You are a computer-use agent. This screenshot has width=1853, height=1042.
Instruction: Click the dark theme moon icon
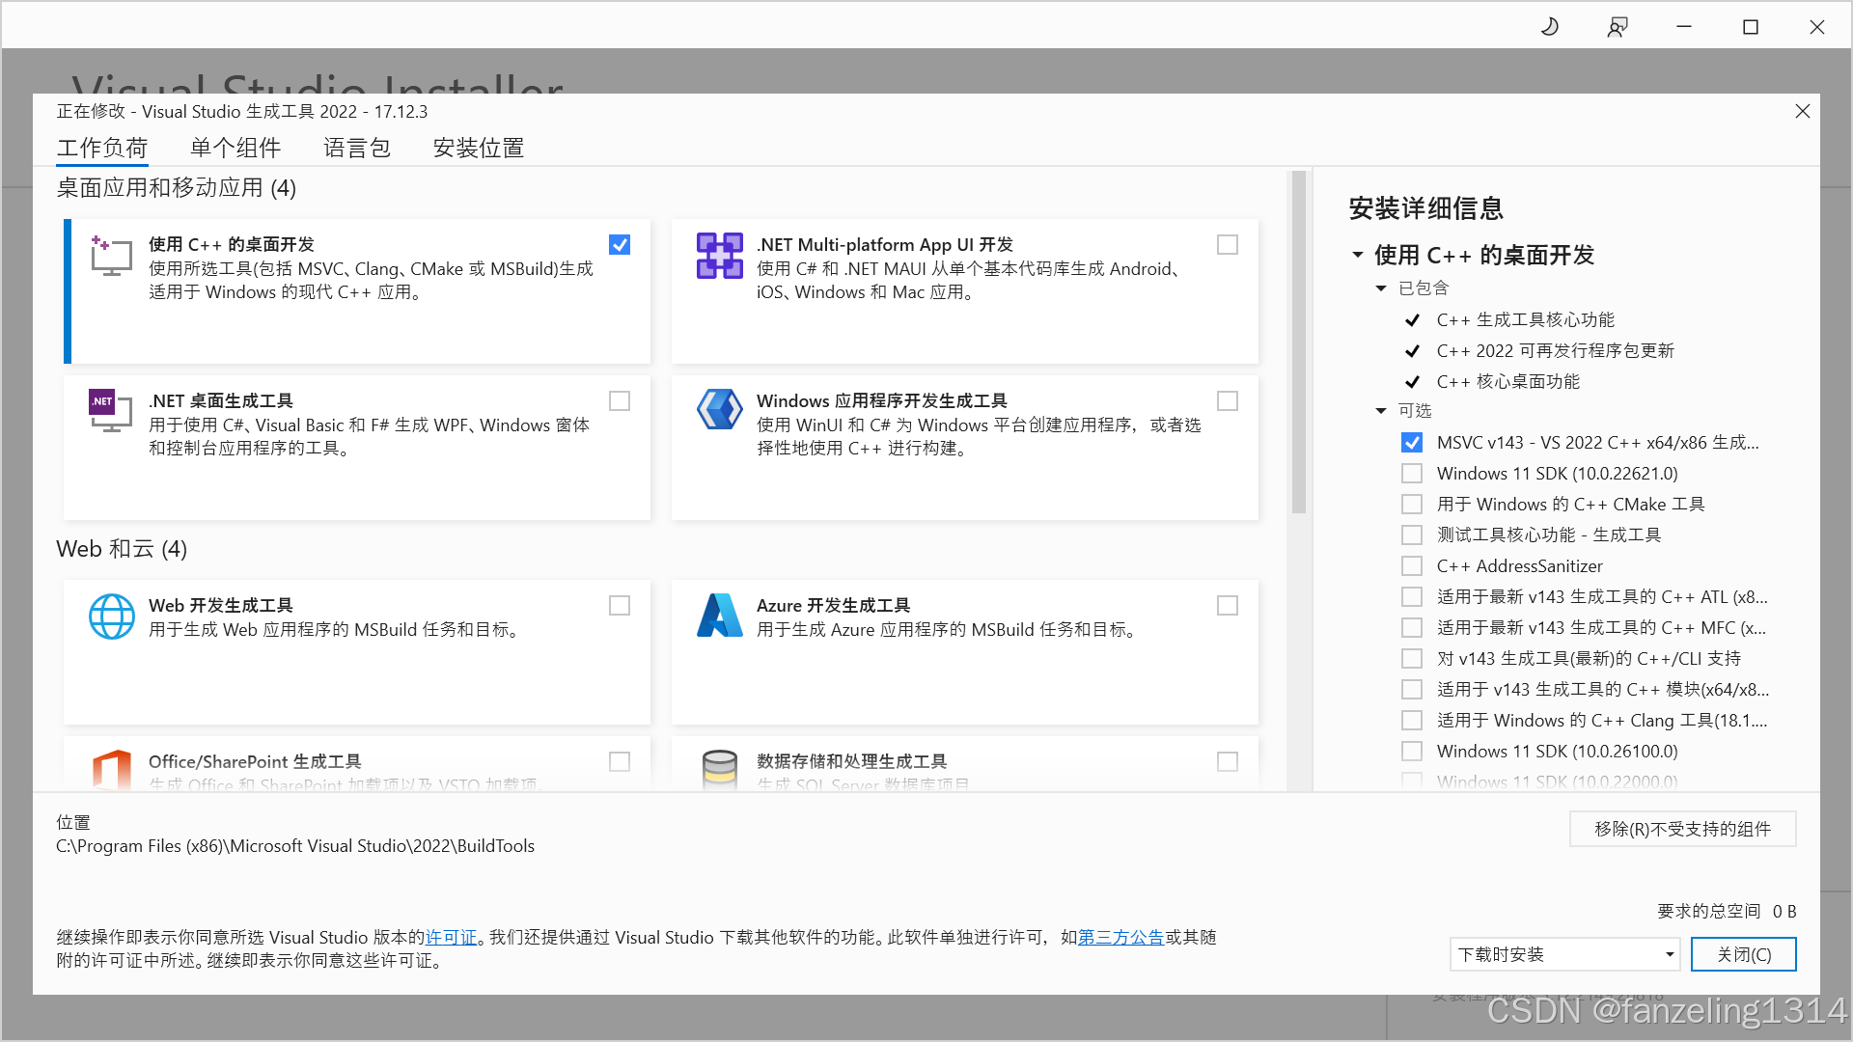tap(1549, 26)
